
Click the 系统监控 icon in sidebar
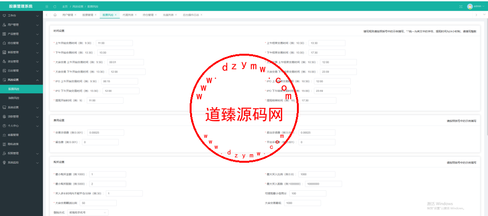(x=4, y=163)
